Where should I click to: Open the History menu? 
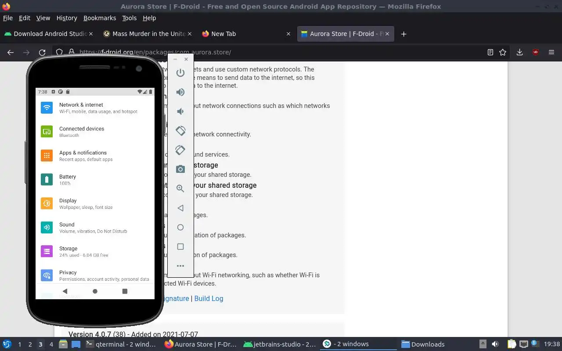pos(67,18)
